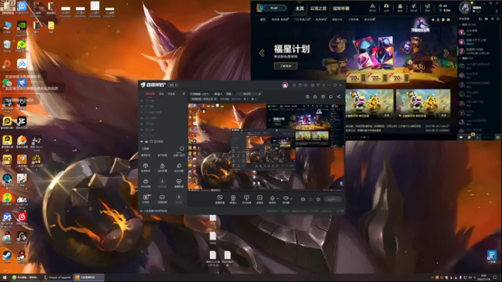Edit the stream title with the pencil icon

[x=260, y=94]
